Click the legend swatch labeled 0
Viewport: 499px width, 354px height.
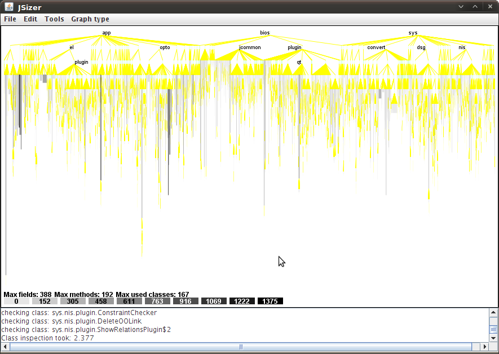(x=16, y=301)
